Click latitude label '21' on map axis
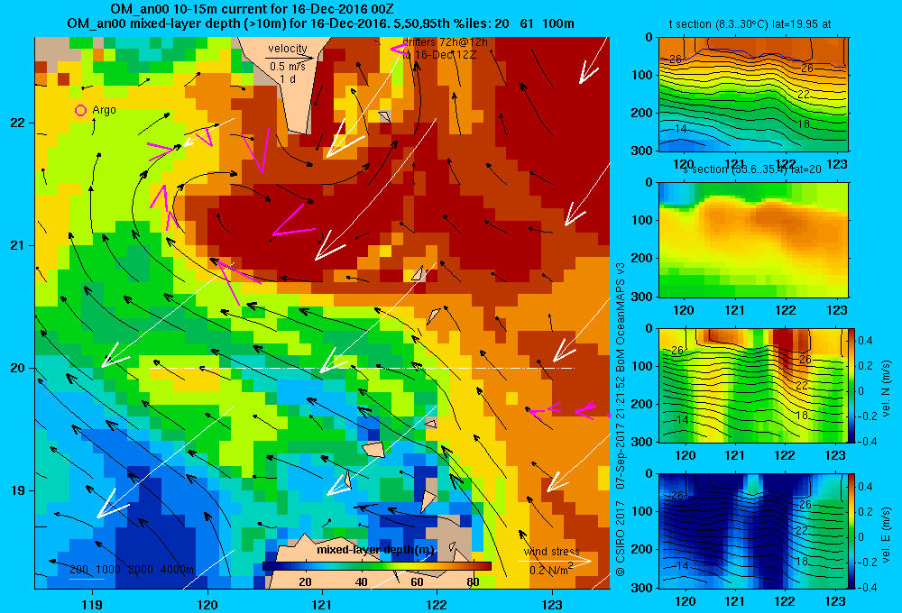902x613 pixels. pyautogui.click(x=17, y=245)
